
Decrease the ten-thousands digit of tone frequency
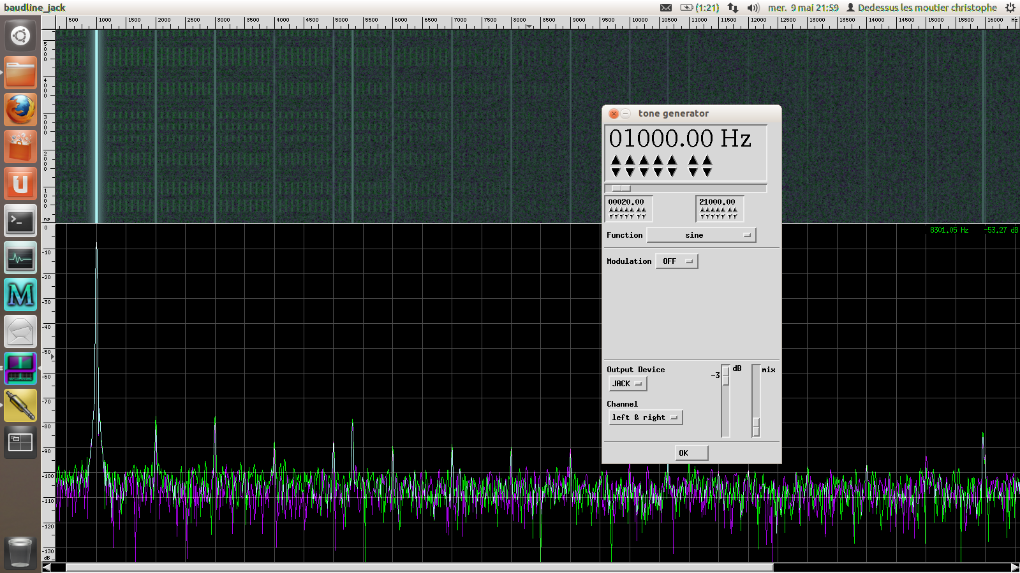pyautogui.click(x=616, y=172)
